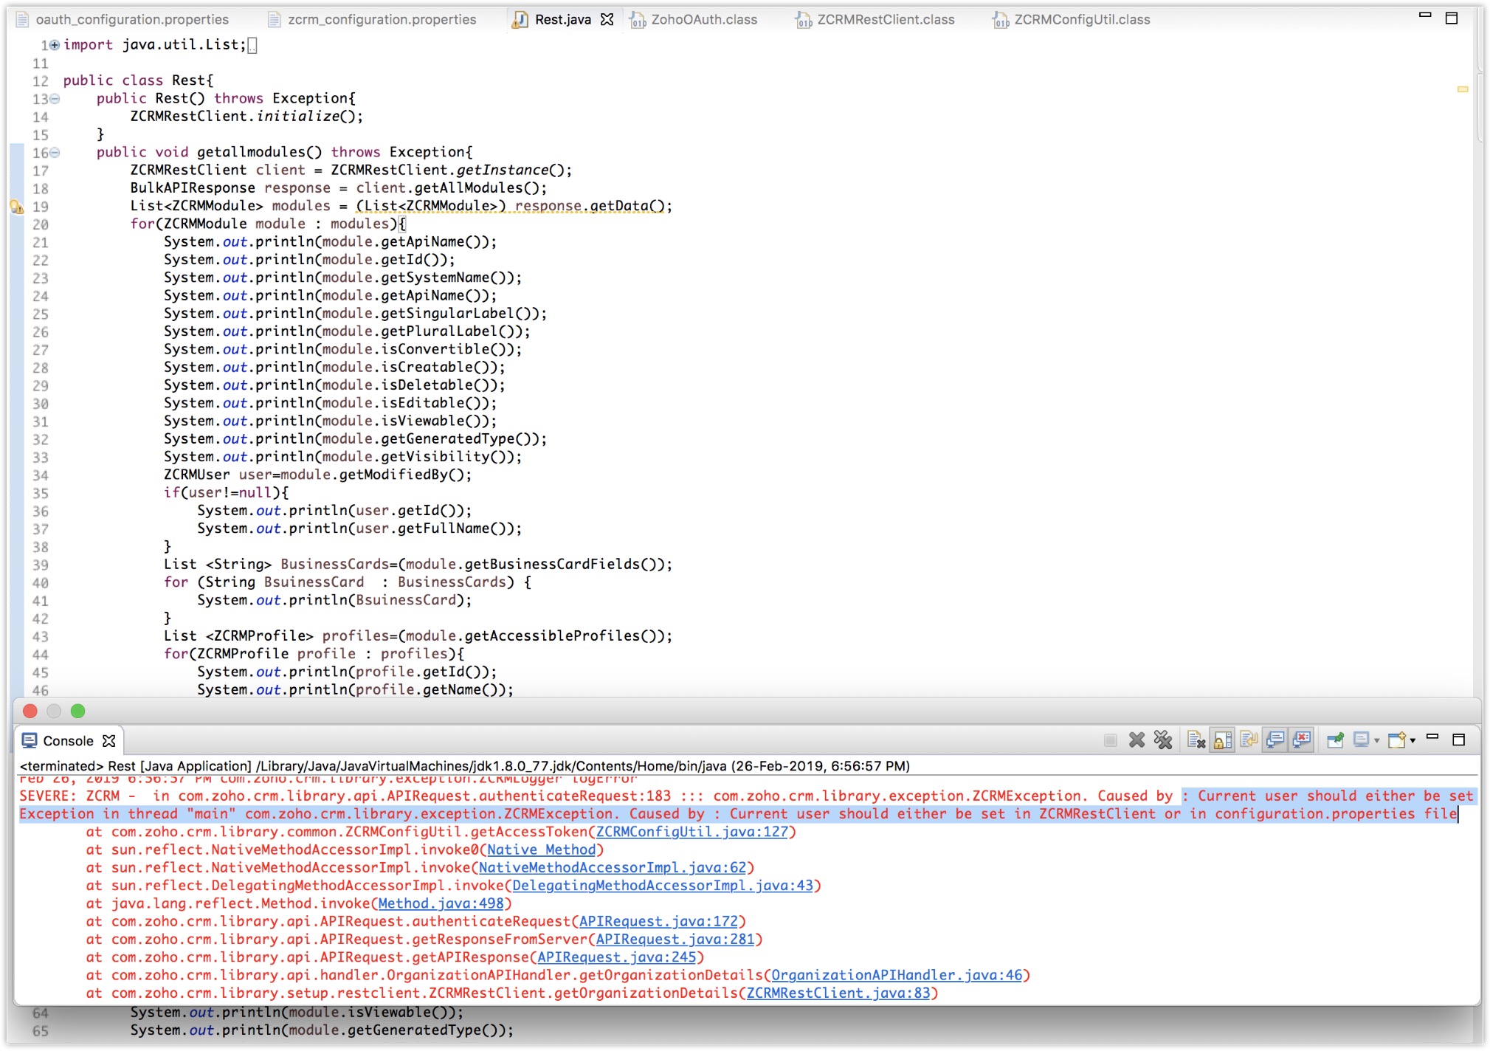Pin the Console view
Viewport: 1490px width, 1051px height.
coord(1335,740)
